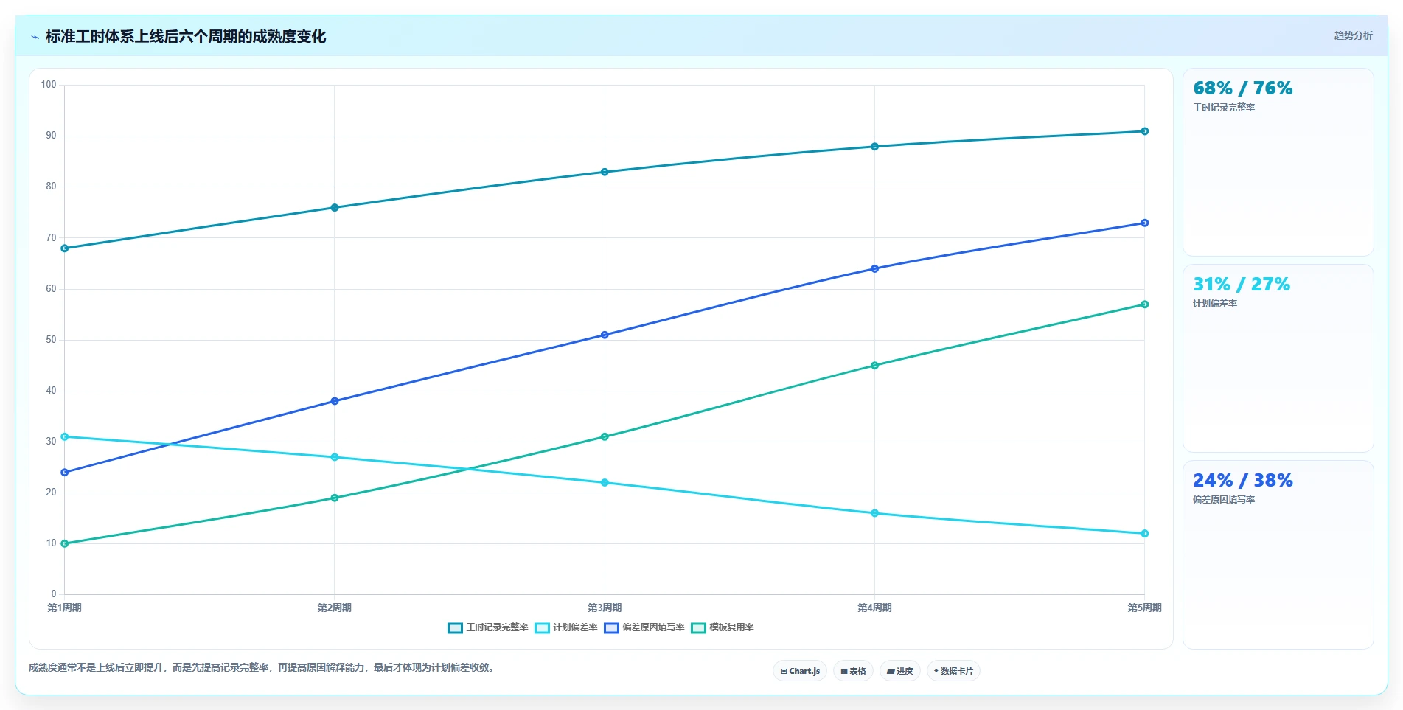Click the 第3周期 x-axis label
Image resolution: width=1403 pixels, height=710 pixels.
(605, 608)
